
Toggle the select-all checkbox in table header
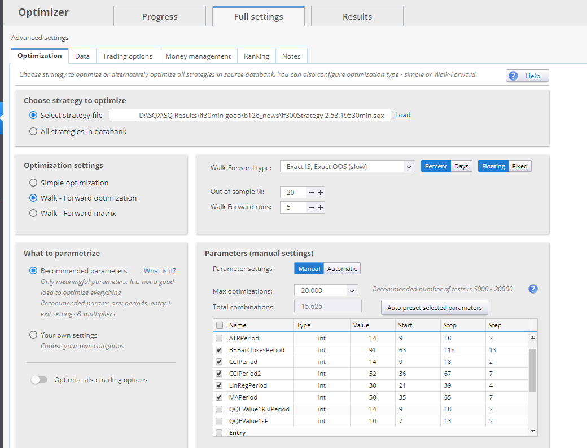click(x=220, y=325)
